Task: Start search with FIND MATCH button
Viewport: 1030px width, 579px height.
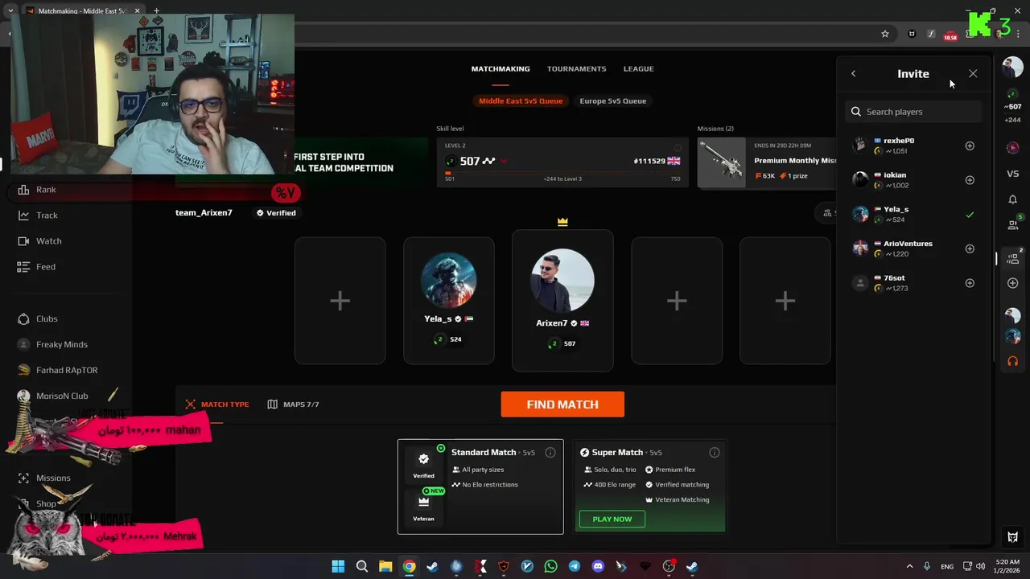Action: 562,404
